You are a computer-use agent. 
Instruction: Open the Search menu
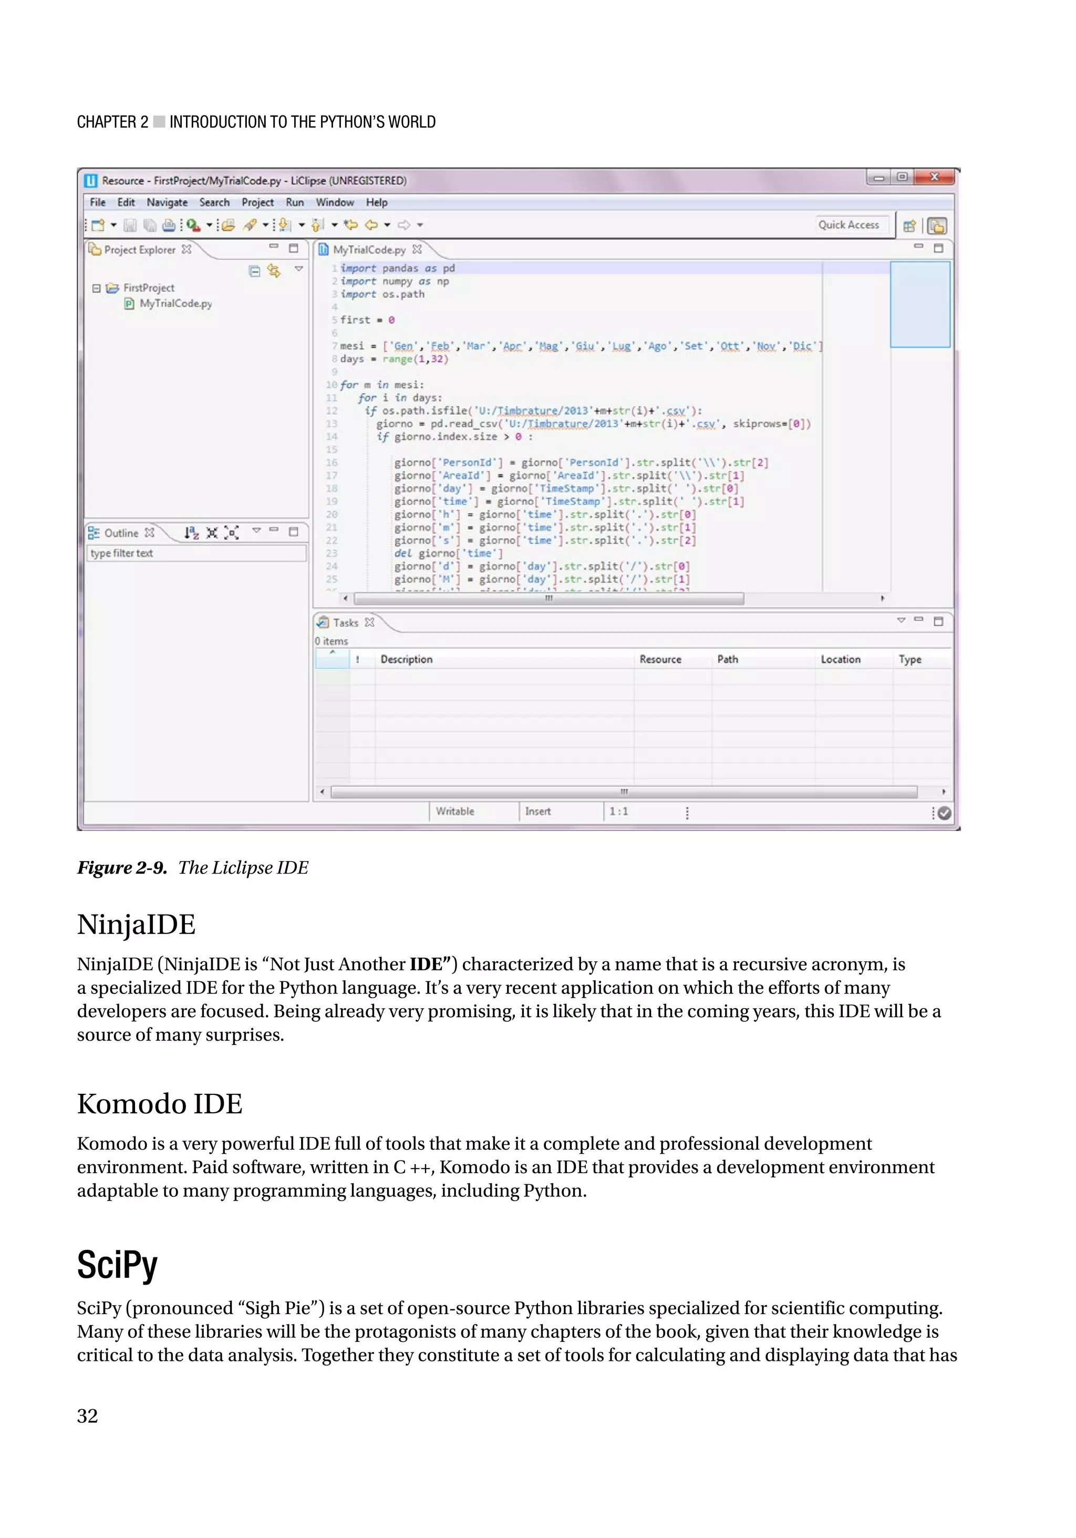[214, 202]
